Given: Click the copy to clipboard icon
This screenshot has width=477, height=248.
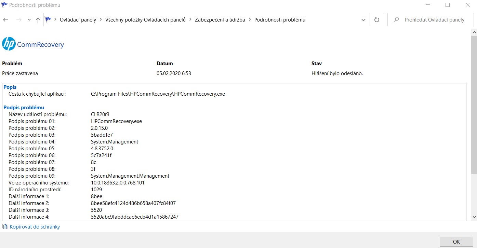Looking at the screenshot, I should 5,226.
